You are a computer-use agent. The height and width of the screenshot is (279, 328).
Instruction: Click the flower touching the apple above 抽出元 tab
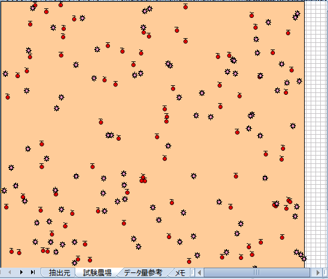(x=75, y=263)
